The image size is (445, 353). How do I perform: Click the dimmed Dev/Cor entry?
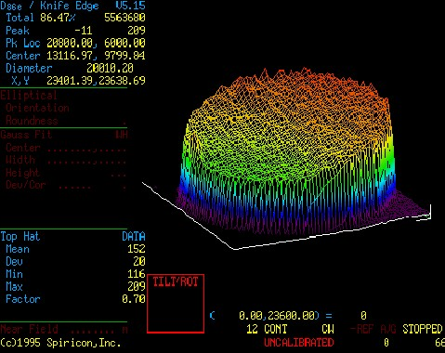(26, 185)
